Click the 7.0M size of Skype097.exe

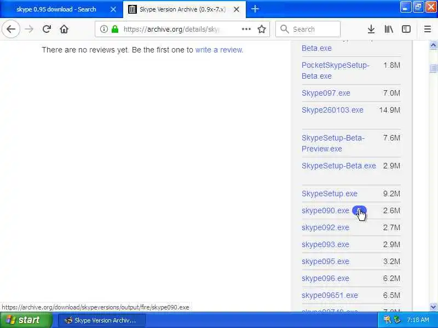391,93
